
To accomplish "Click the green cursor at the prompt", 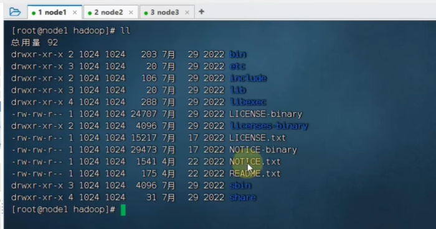I will point(123,210).
